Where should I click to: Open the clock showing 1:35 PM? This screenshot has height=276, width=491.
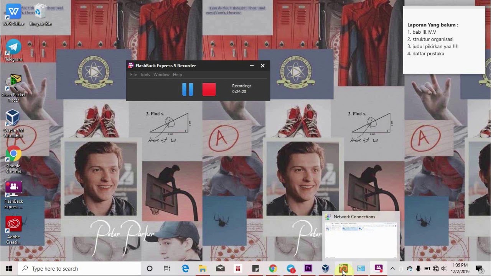pyautogui.click(x=461, y=268)
